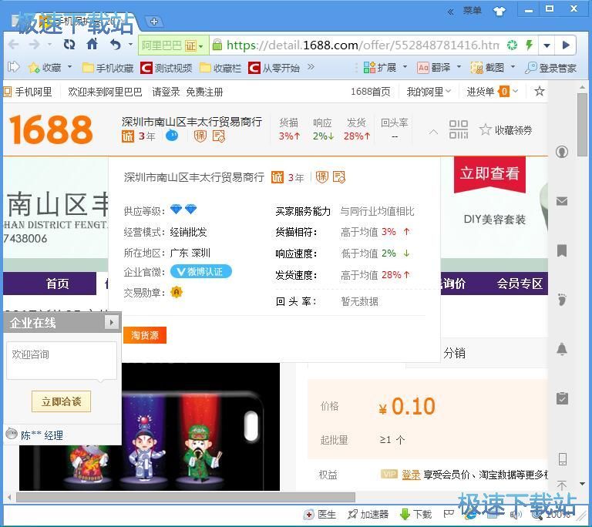Open the 测试视频 bookmark
The height and width of the screenshot is (527, 592).
tap(166, 68)
